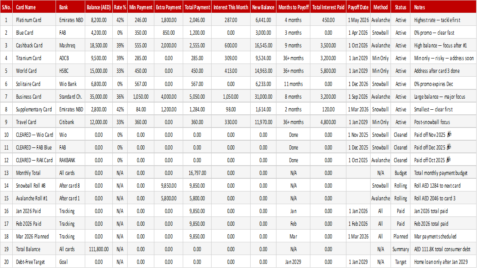Click the 31,000.00 new balance value
The height and width of the screenshot is (280, 477).
263,97
